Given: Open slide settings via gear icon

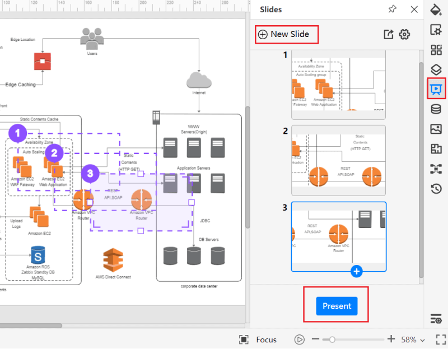Looking at the screenshot, I should (x=404, y=34).
